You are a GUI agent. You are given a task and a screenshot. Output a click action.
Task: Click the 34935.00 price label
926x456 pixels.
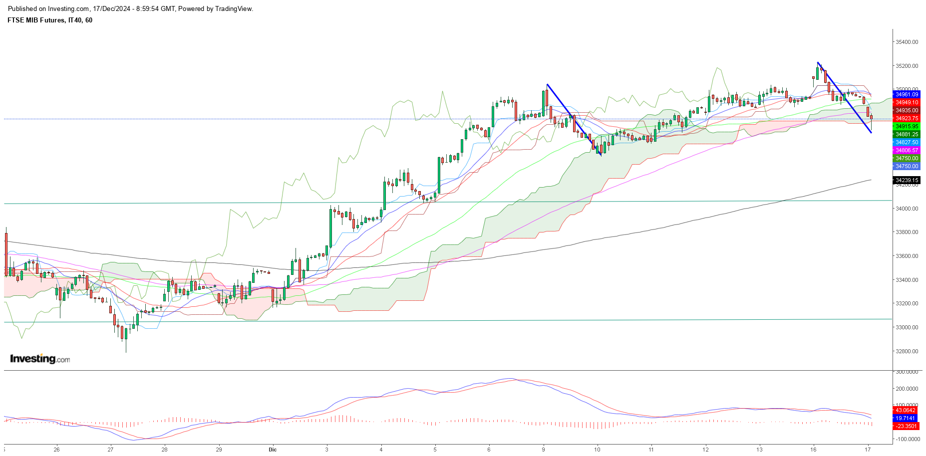(907, 110)
